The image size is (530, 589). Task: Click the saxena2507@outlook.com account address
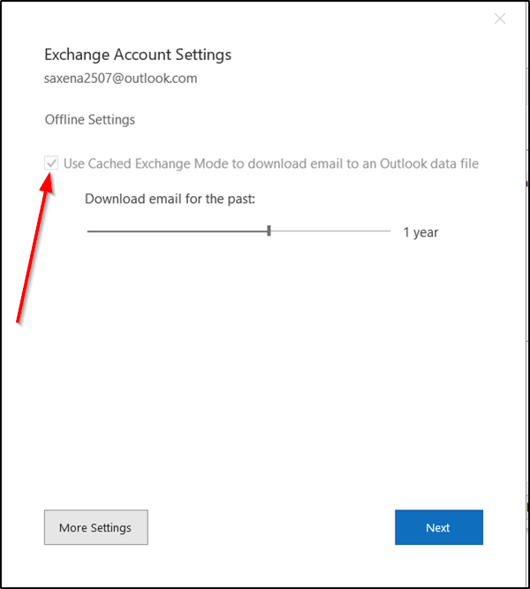click(x=121, y=78)
